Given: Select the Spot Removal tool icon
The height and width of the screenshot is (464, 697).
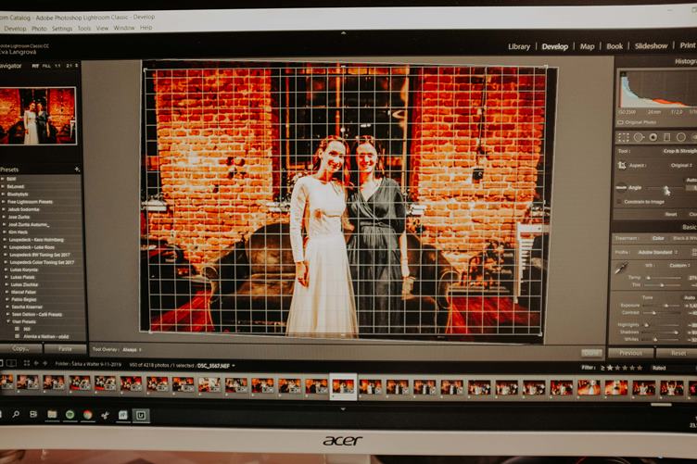Looking at the screenshot, I should pos(639,138).
